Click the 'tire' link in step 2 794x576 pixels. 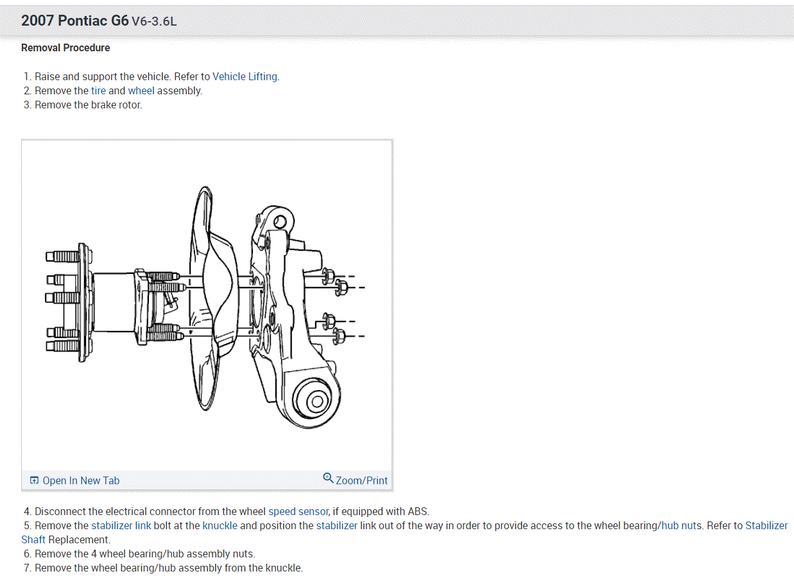click(98, 90)
